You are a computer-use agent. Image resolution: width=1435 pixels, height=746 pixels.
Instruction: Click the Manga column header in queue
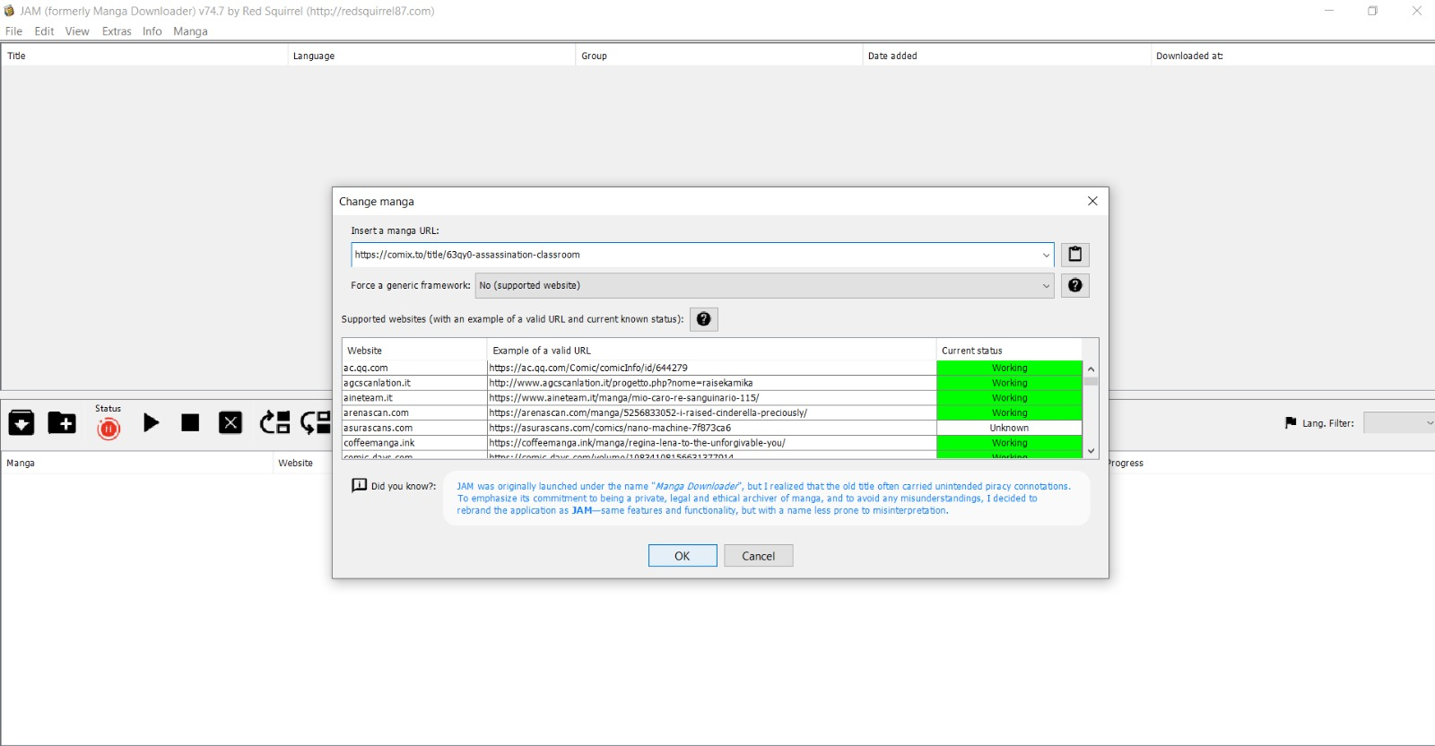(x=136, y=463)
